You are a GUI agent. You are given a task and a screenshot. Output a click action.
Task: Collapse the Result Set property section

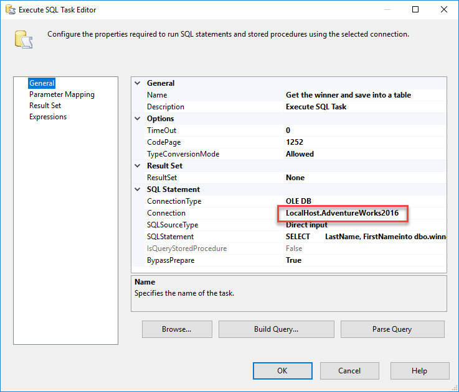tap(138, 166)
